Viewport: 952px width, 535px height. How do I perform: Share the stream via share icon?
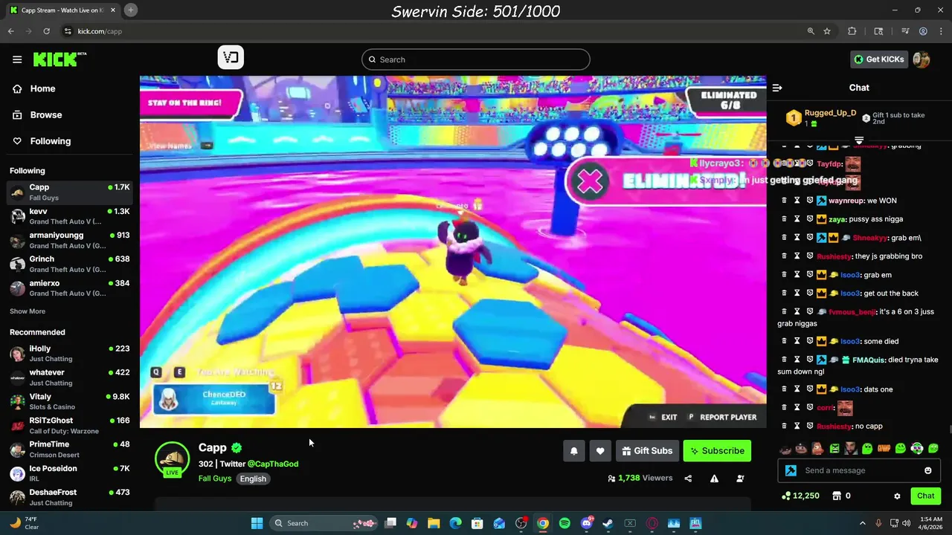688,479
